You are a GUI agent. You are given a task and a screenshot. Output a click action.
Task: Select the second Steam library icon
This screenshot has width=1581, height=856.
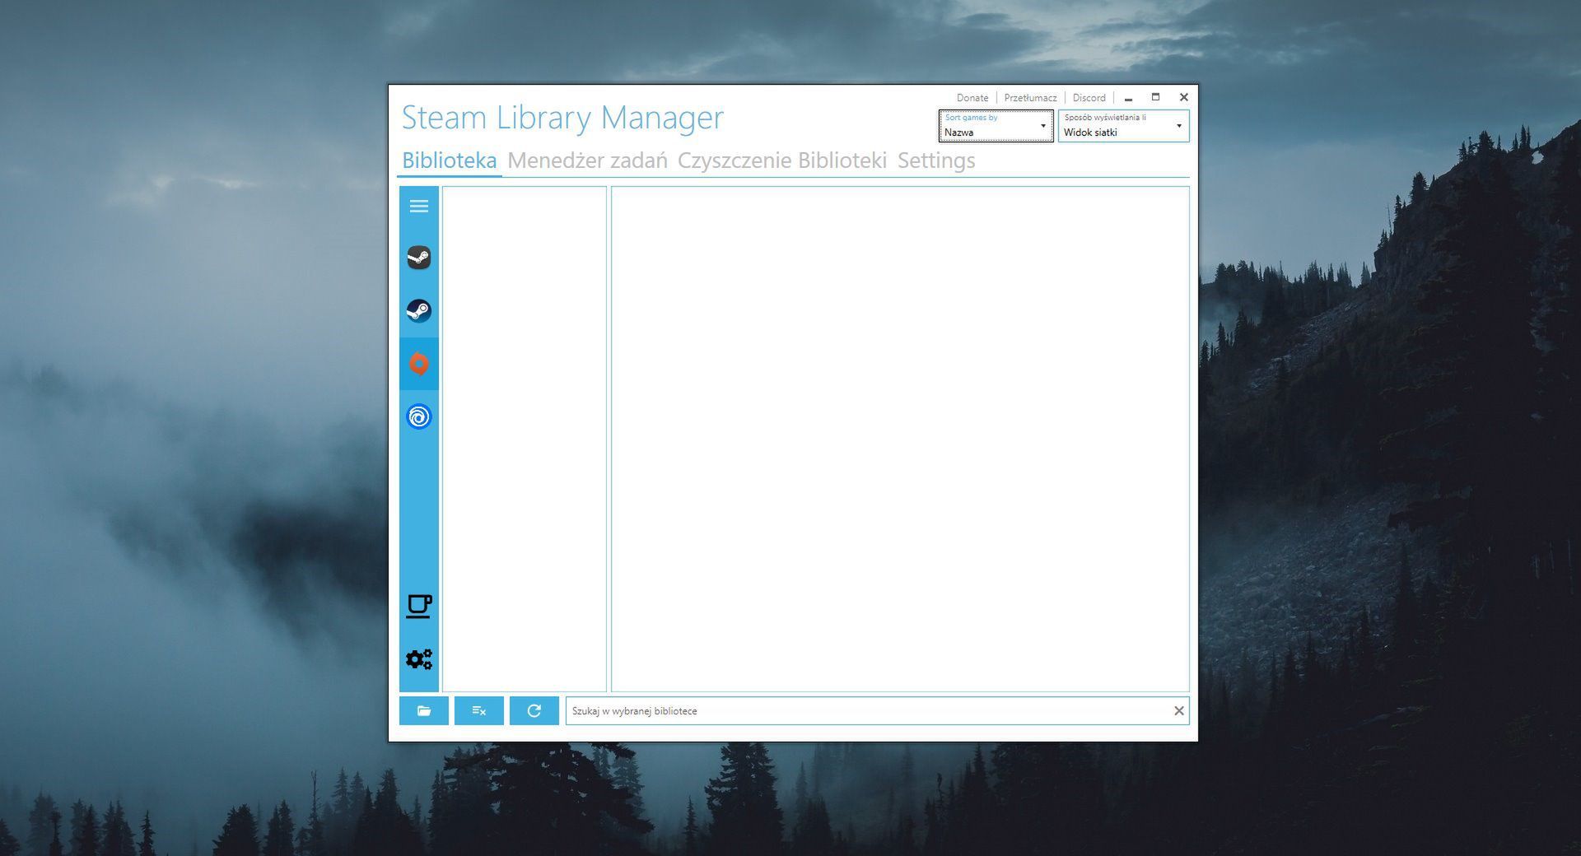pyautogui.click(x=419, y=310)
